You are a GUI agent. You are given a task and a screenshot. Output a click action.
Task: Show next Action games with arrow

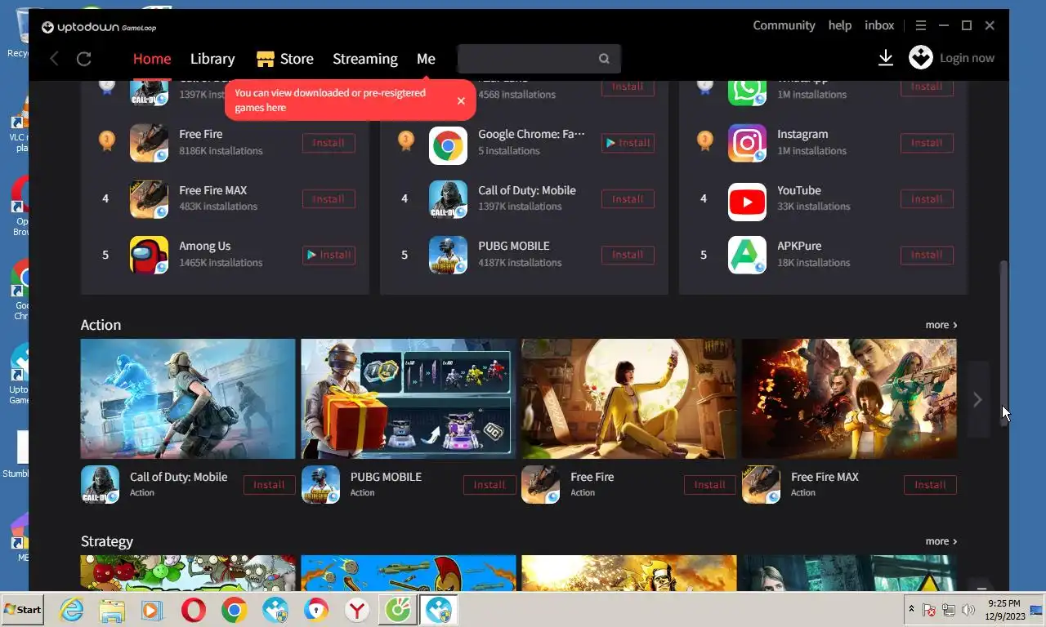pos(977,399)
